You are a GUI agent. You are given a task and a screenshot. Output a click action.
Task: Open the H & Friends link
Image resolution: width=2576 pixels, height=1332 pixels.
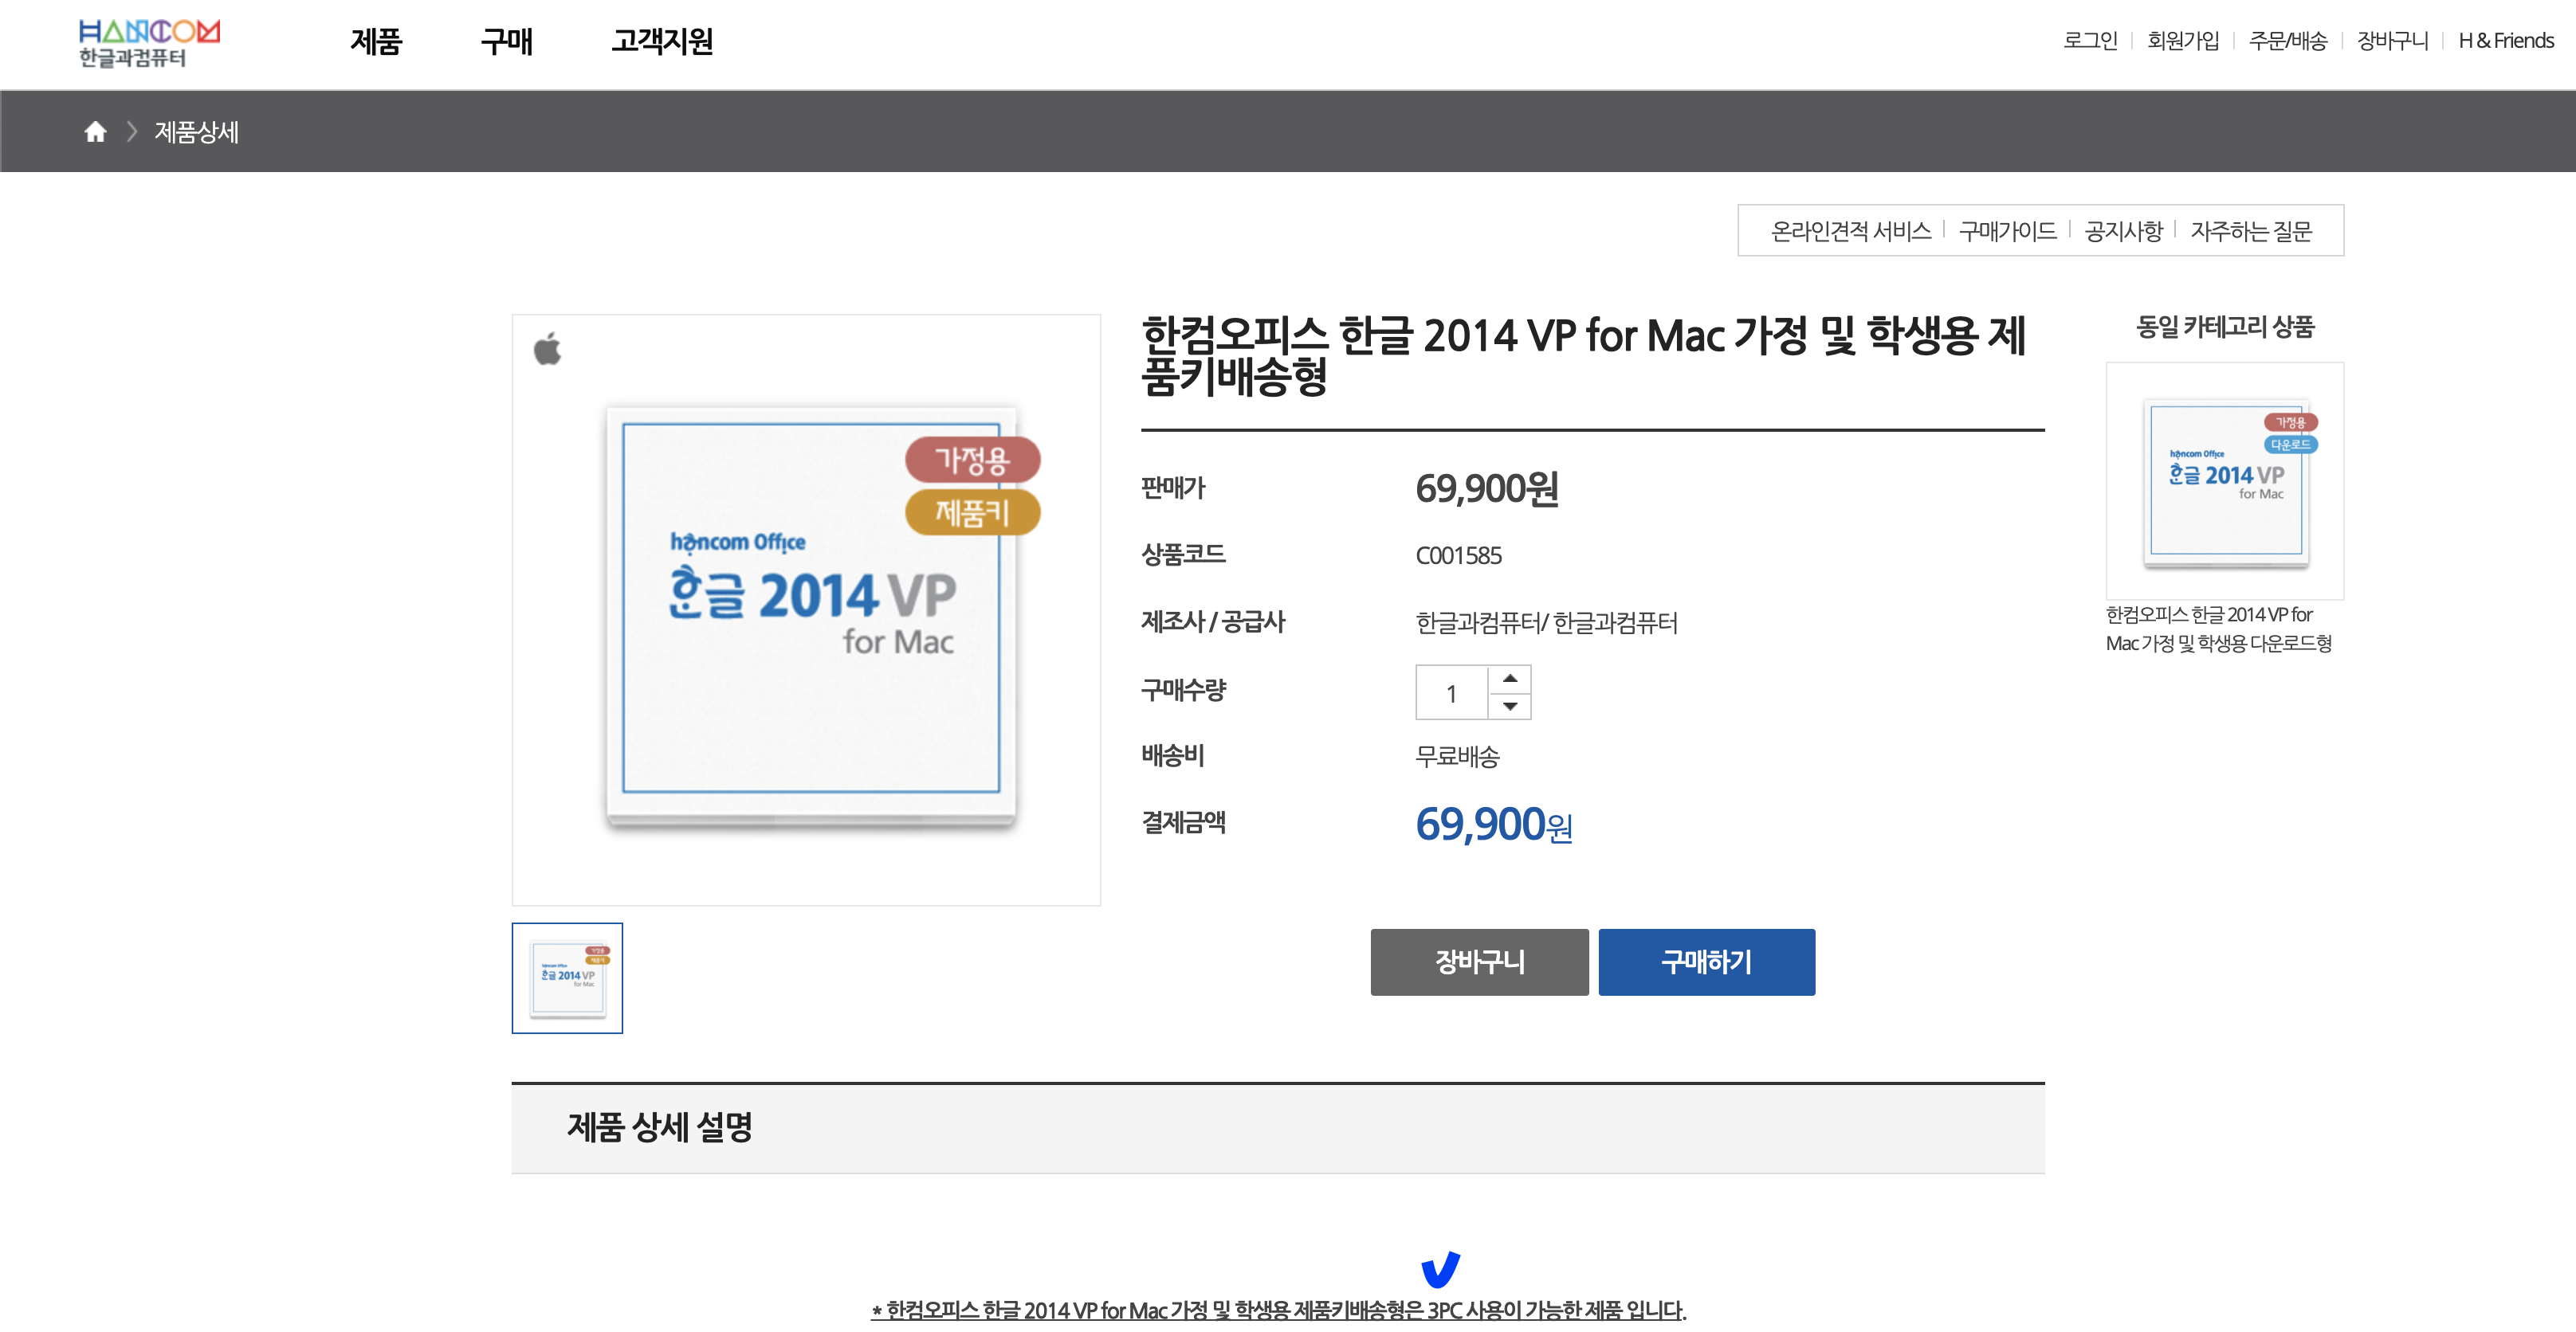pos(2505,41)
